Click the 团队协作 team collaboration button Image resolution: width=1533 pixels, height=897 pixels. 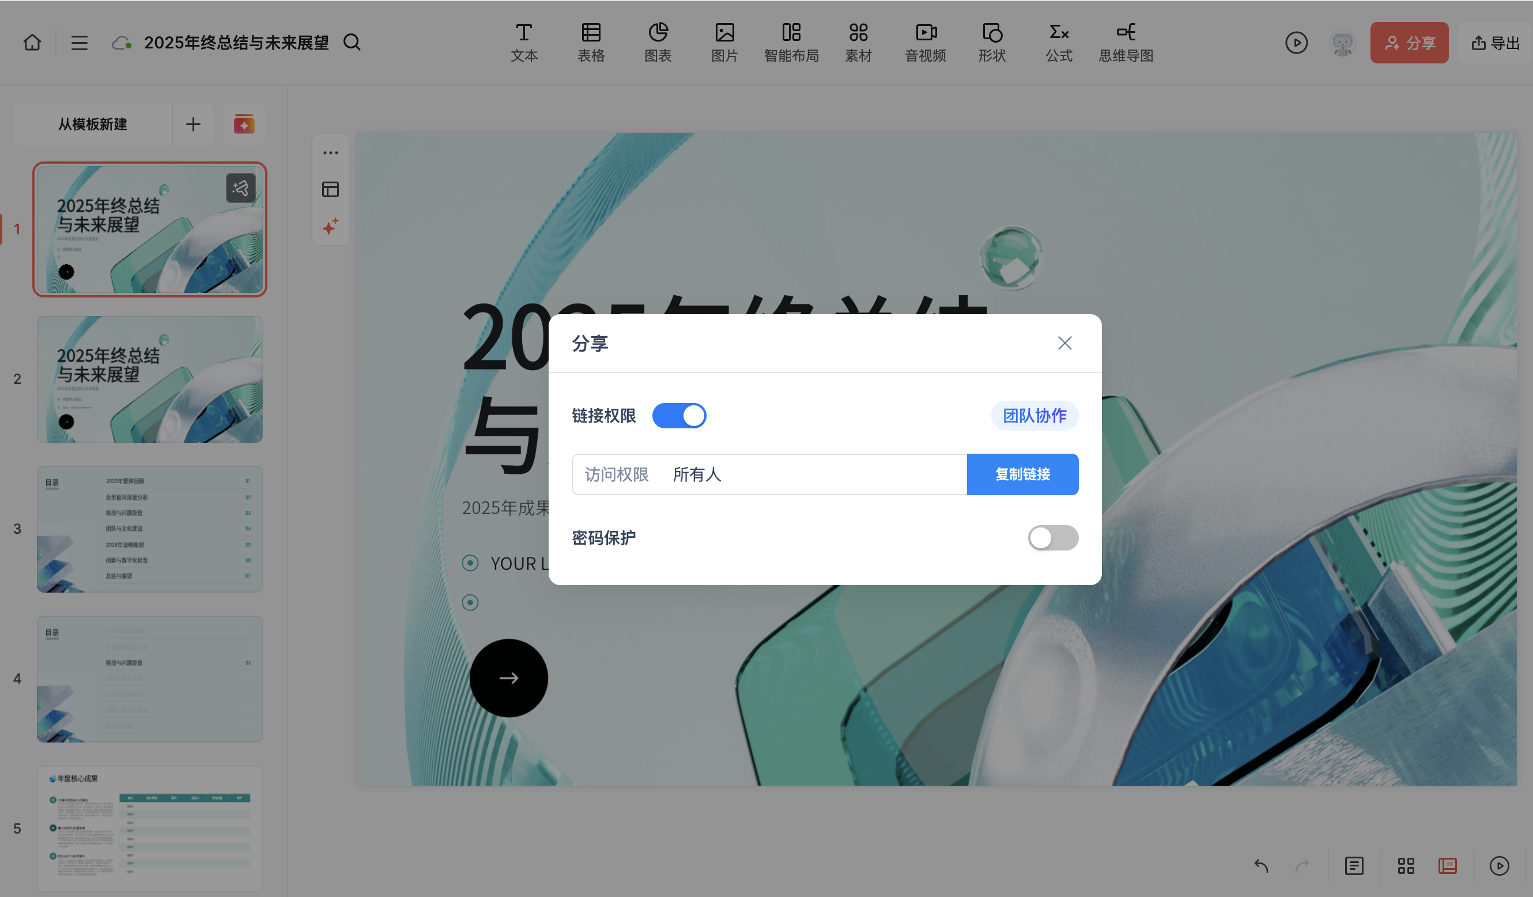coord(1034,416)
